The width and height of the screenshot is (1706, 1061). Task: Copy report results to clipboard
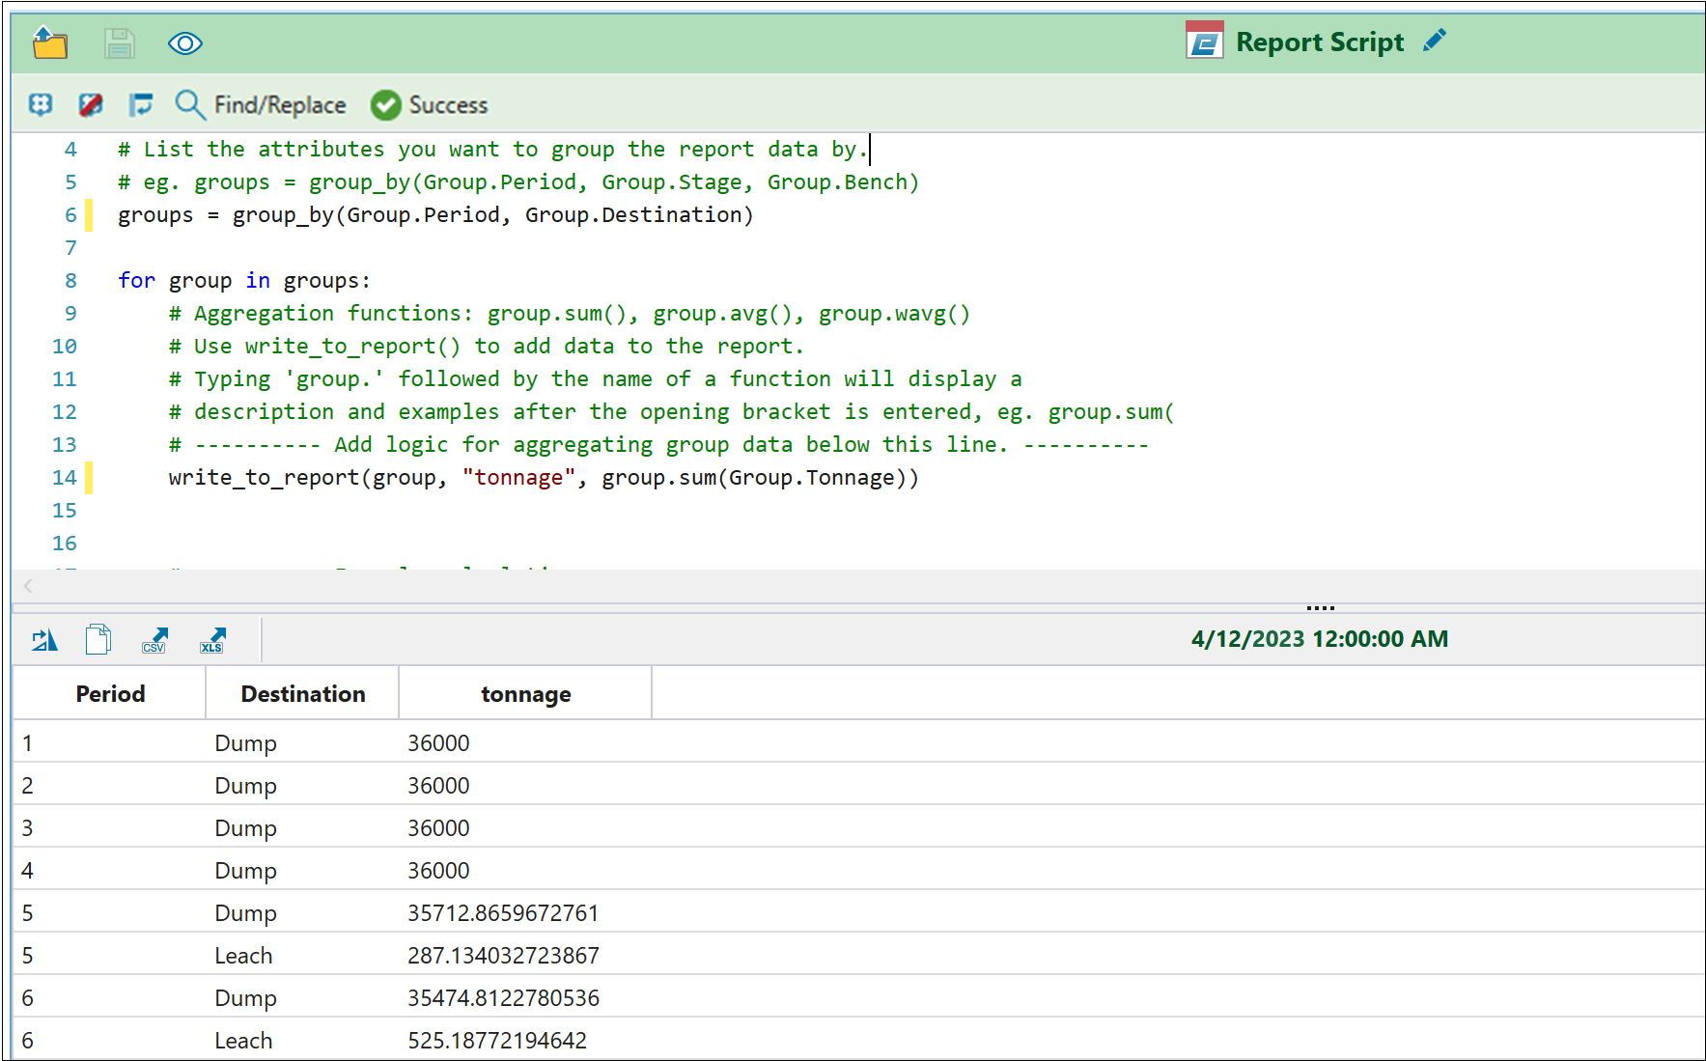98,639
